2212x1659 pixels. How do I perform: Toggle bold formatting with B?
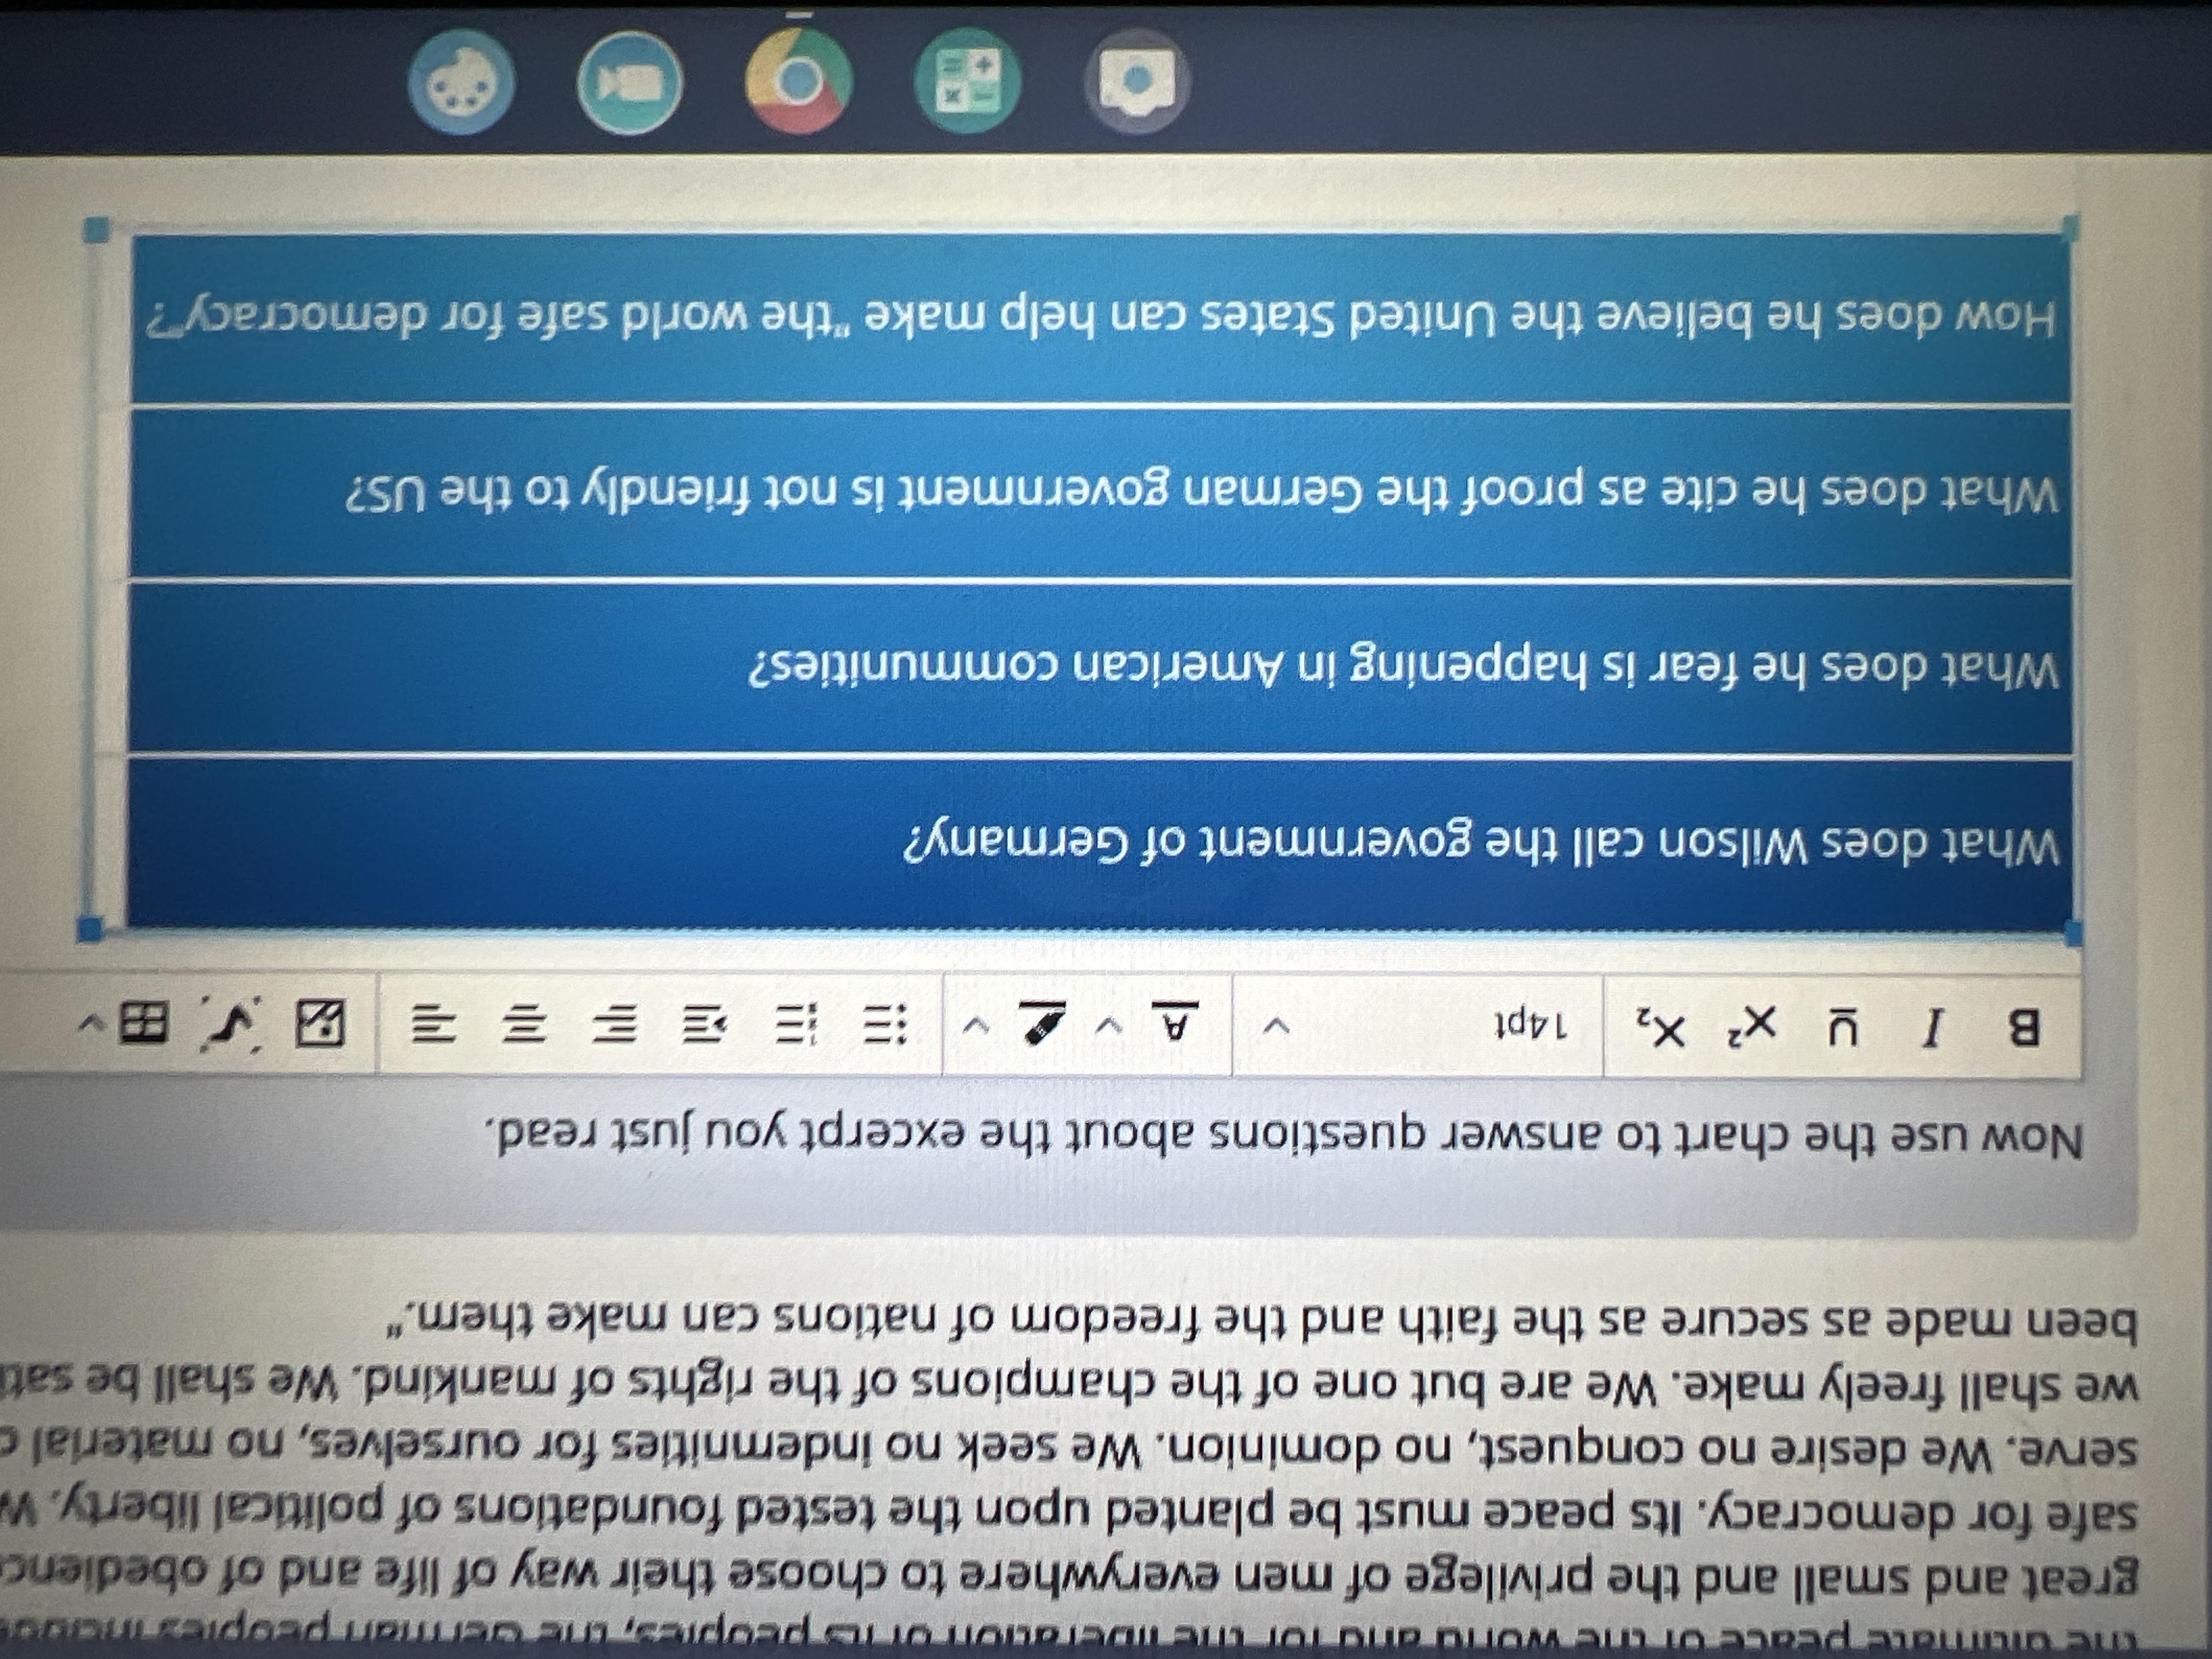coord(2025,1028)
